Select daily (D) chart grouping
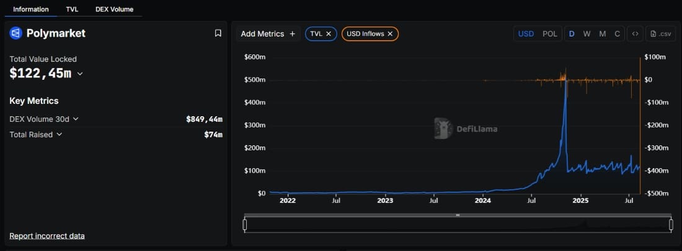Image resolution: width=682 pixels, height=251 pixels. pyautogui.click(x=572, y=34)
